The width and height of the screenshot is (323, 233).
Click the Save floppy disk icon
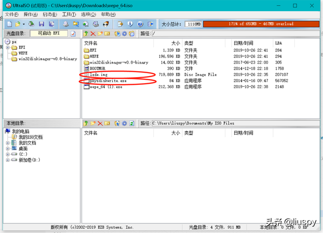[x=41, y=24]
